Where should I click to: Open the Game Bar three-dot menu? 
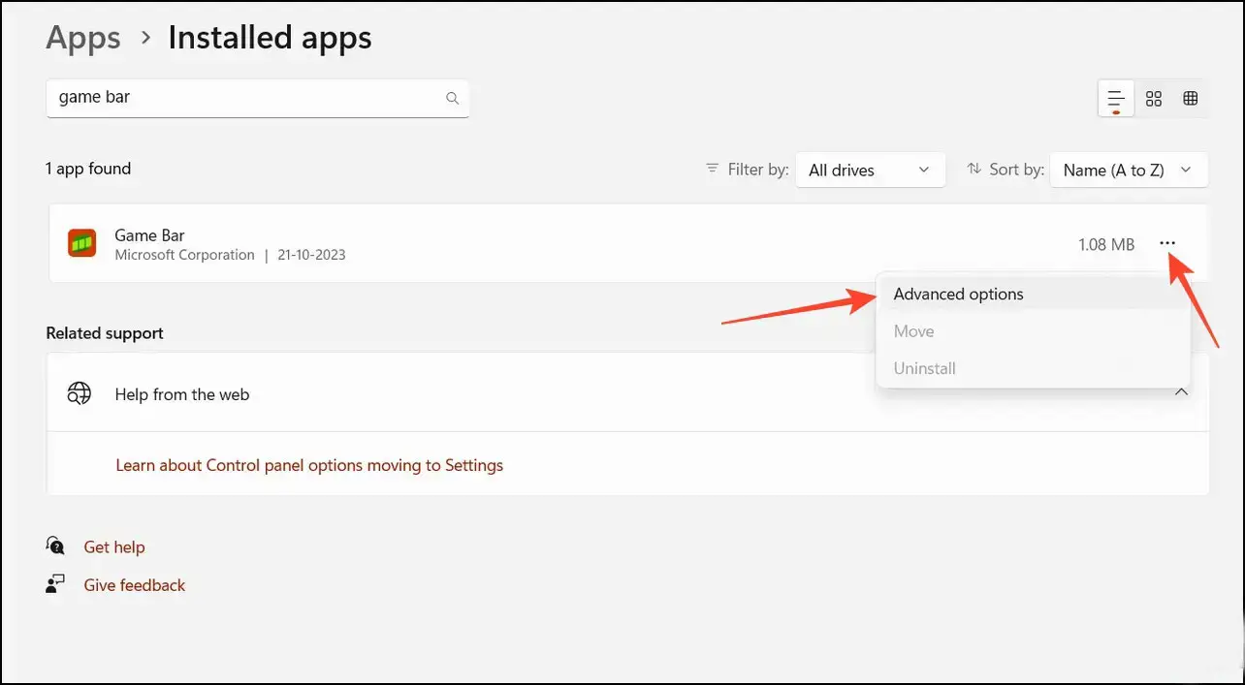click(x=1167, y=243)
